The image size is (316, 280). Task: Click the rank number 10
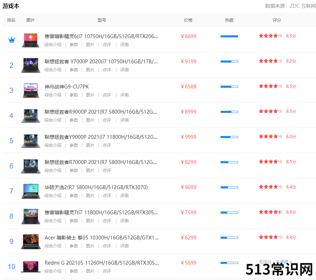pos(12,267)
